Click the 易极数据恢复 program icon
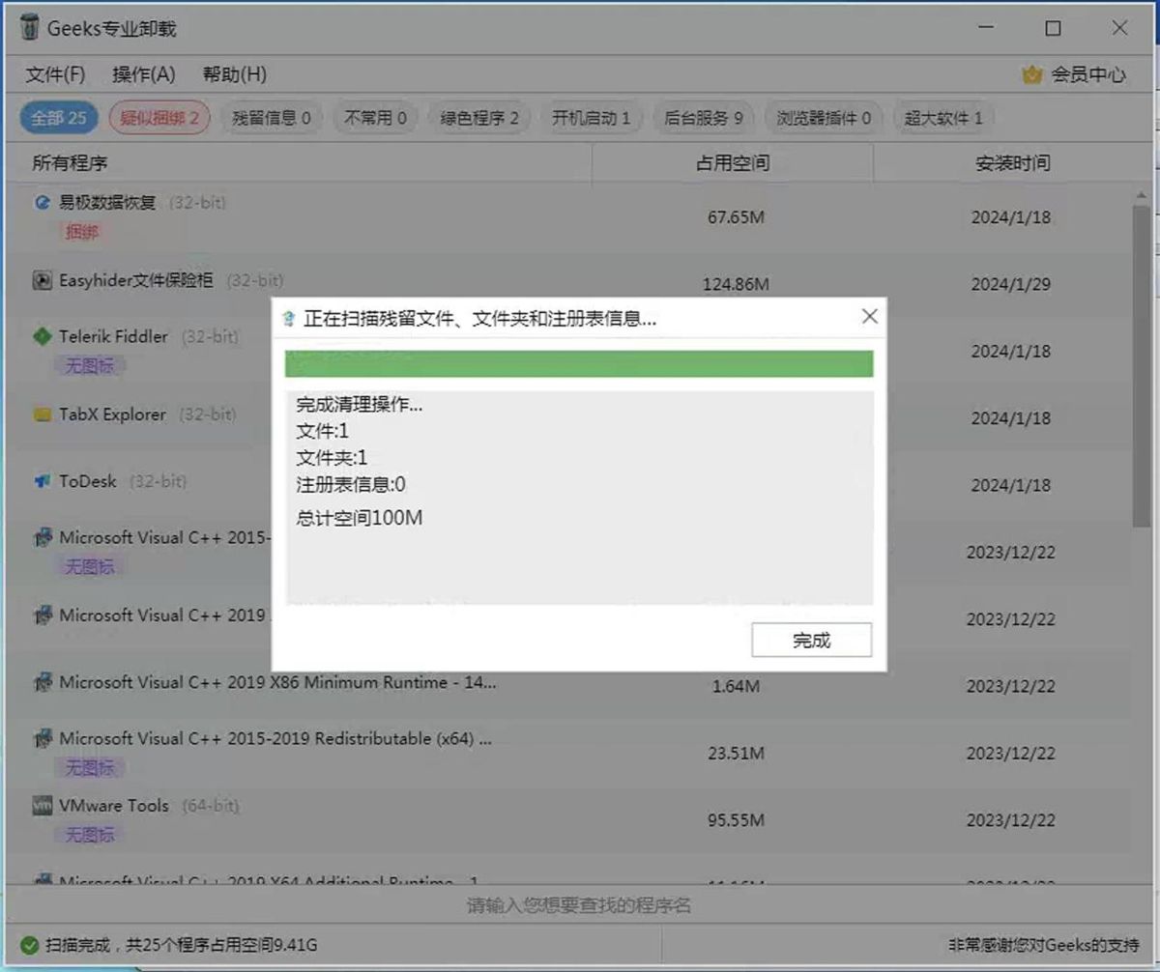This screenshot has height=972, width=1160. click(x=42, y=203)
